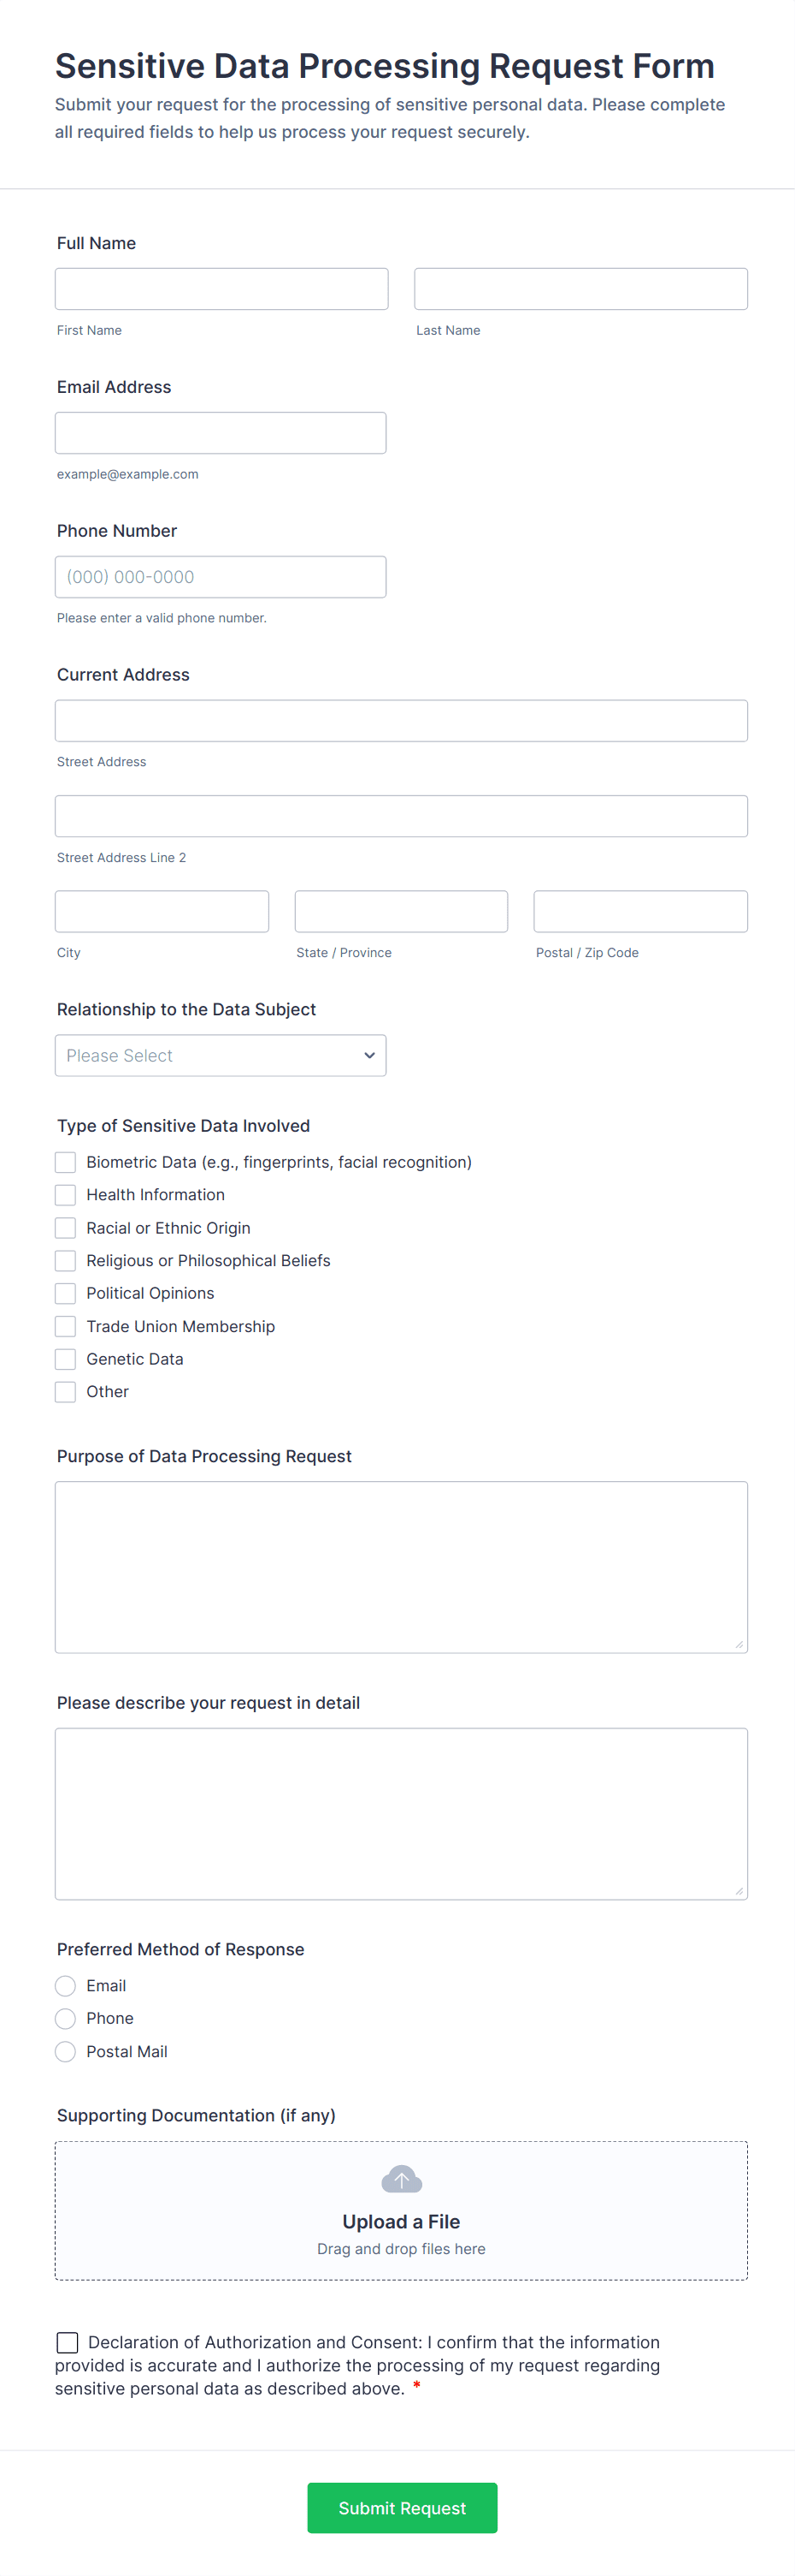
Task: Tick the Health Information checkbox
Action: pyautogui.click(x=66, y=1195)
